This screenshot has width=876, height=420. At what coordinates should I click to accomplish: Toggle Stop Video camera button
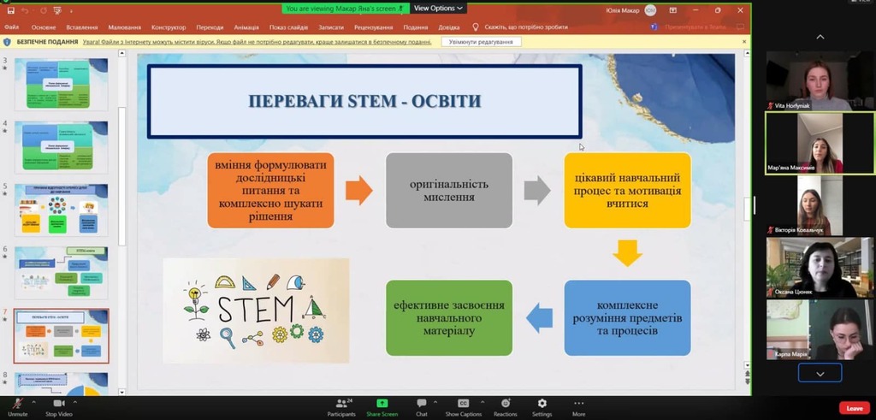tap(59, 404)
